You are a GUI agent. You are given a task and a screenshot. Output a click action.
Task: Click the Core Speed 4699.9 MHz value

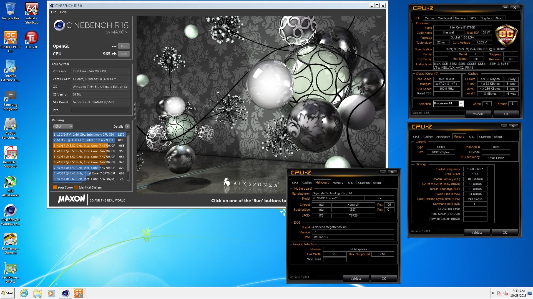446,79
